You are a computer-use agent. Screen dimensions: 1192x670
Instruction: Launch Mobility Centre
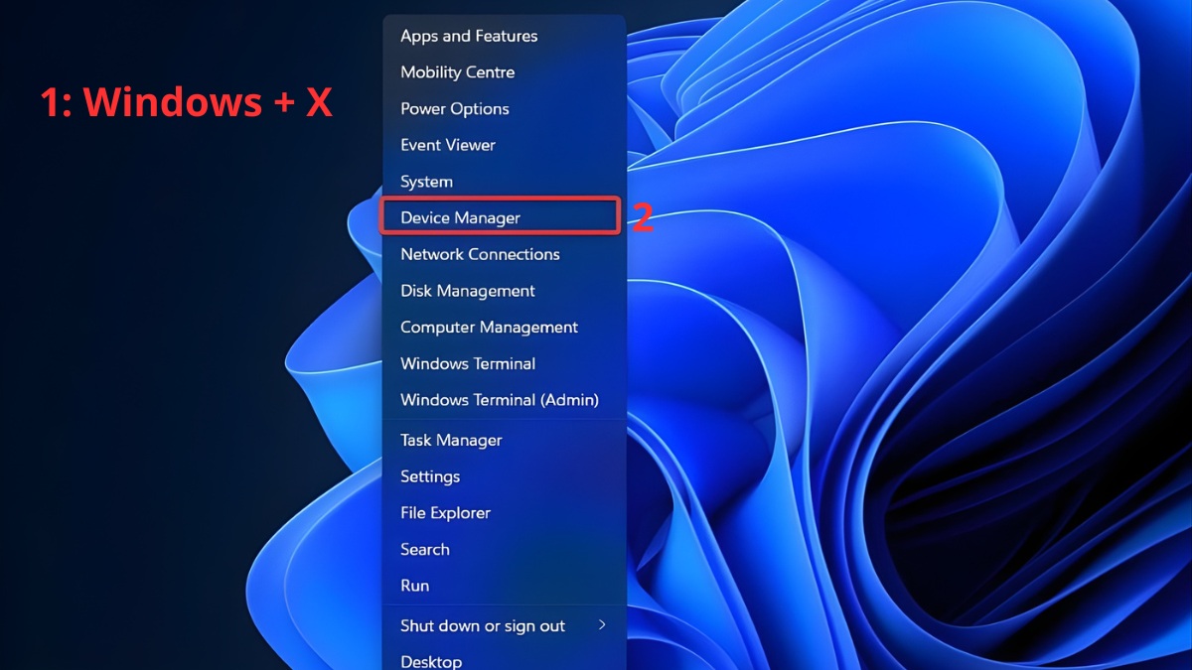(457, 71)
